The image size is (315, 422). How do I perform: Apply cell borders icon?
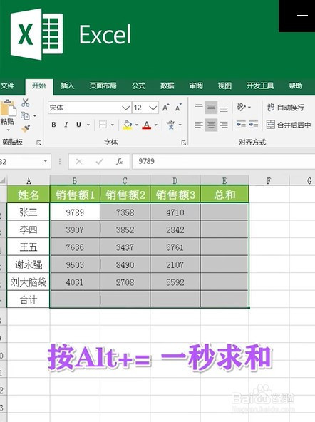pos(103,125)
